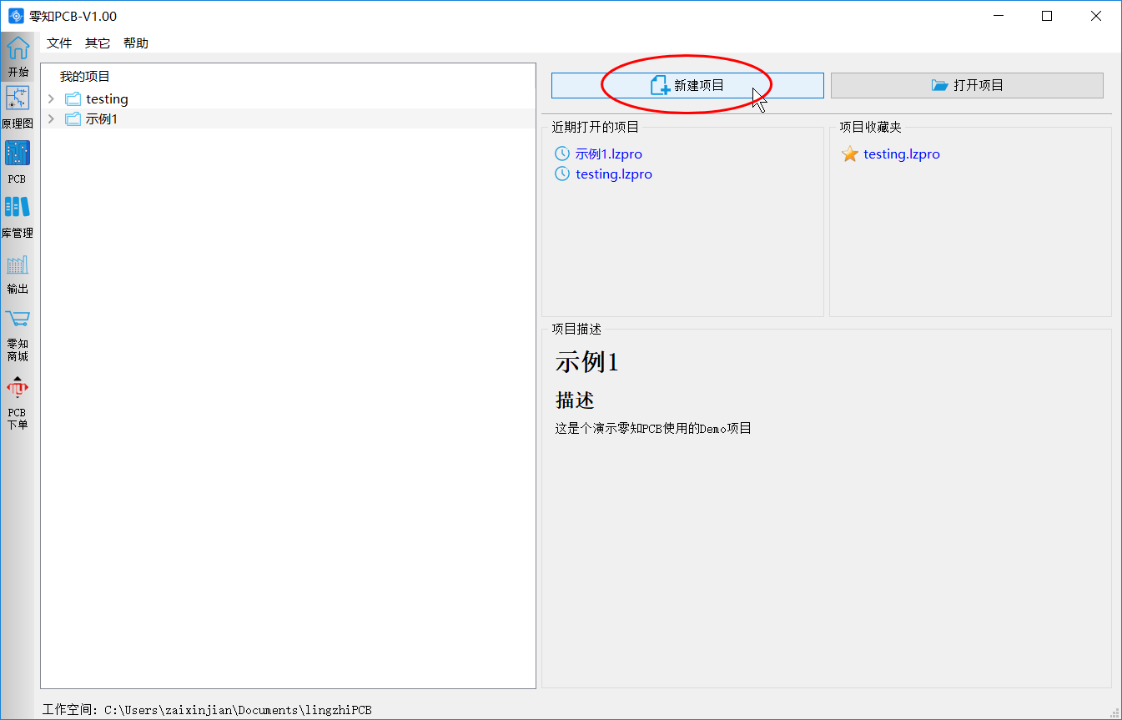
Task: Select the 示例1 project row
Action: pos(288,119)
